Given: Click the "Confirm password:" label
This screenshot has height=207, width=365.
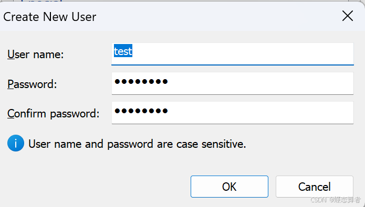Looking at the screenshot, I should tap(54, 114).
